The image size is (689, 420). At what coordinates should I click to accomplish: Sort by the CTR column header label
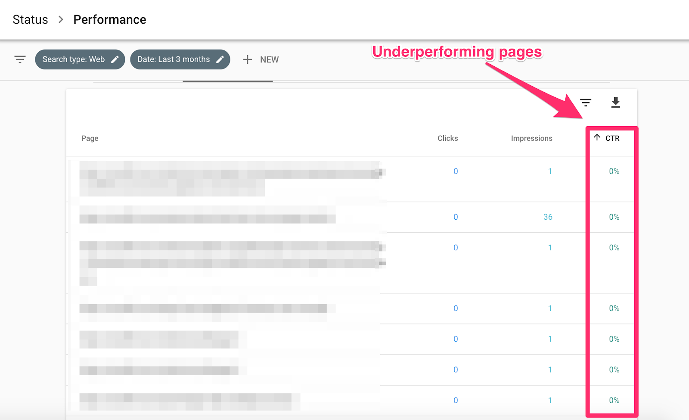pyautogui.click(x=612, y=138)
